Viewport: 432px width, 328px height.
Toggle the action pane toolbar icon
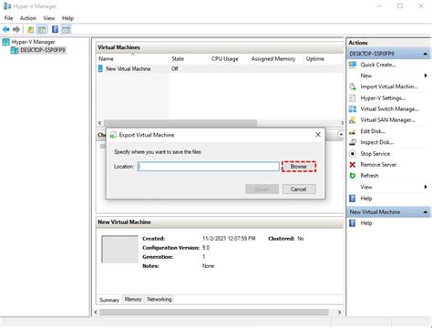[x=66, y=29]
